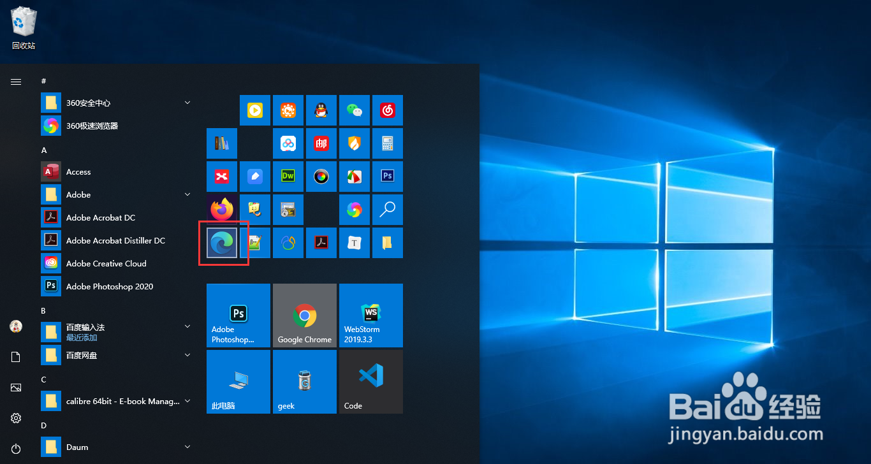Click the 'B' letter group header

tap(43, 310)
